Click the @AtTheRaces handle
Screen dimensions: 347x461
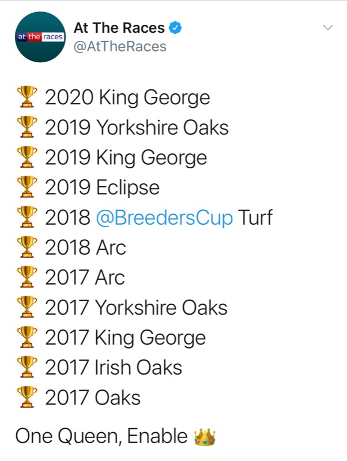point(119,46)
